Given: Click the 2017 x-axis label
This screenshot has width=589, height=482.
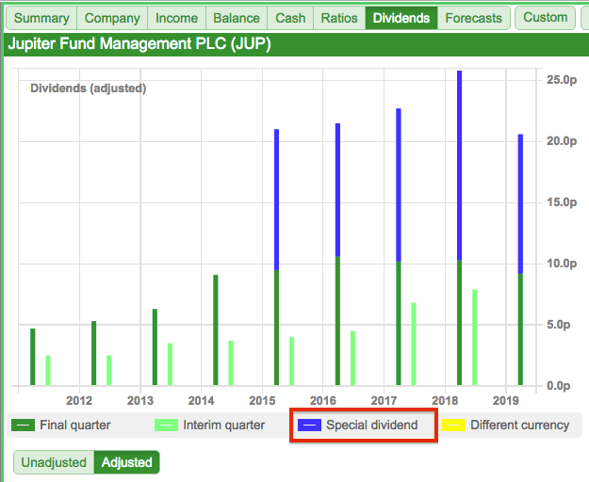Looking at the screenshot, I should point(384,401).
